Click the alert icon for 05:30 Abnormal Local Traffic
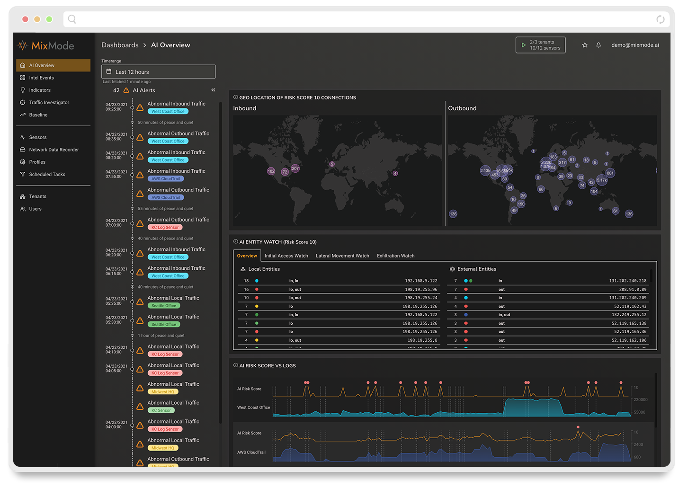Screen dimensions: 679x487 click(140, 321)
